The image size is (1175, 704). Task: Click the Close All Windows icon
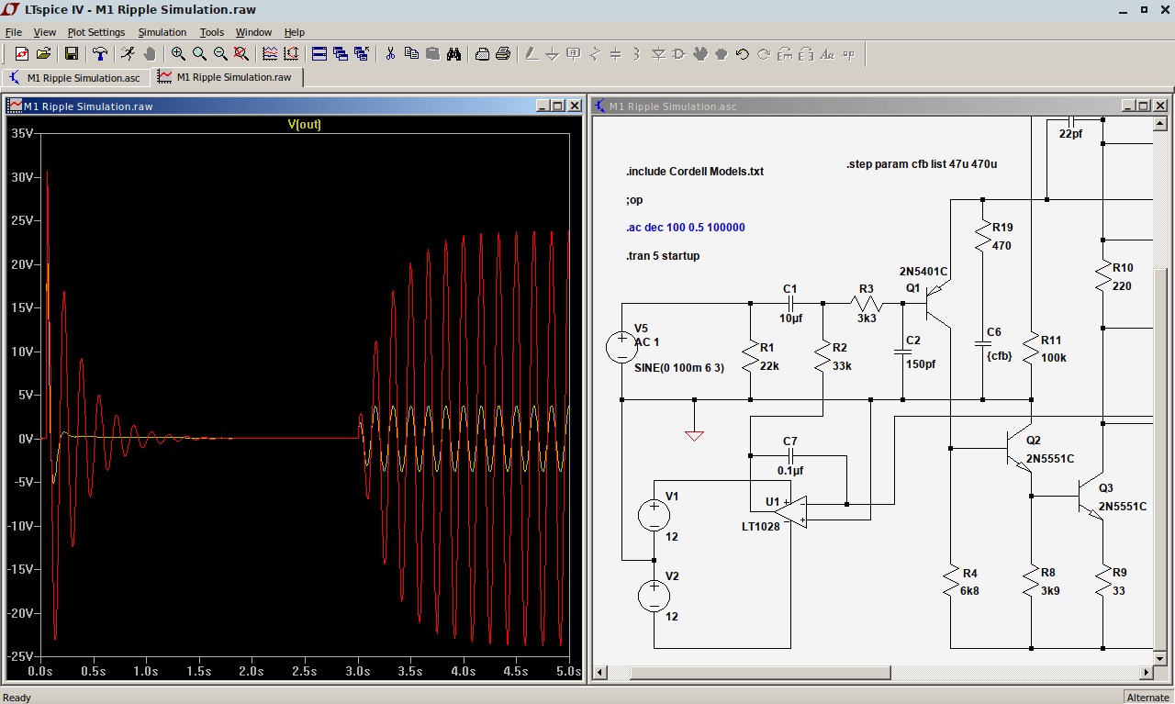pos(361,54)
